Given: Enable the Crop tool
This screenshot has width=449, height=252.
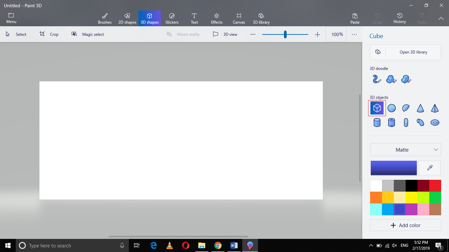Looking at the screenshot, I should (x=49, y=34).
